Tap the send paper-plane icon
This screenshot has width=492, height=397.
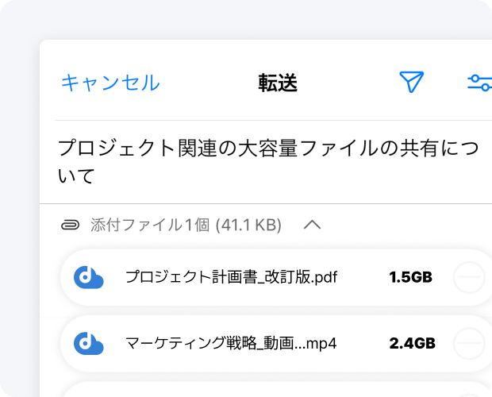(x=411, y=82)
